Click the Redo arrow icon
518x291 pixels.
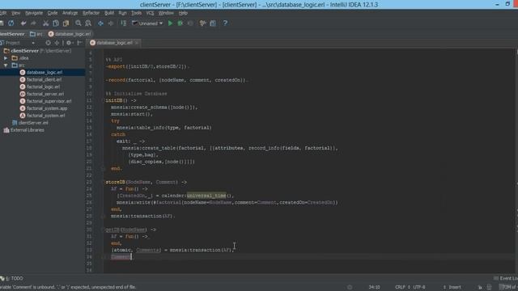[x=33, y=23]
